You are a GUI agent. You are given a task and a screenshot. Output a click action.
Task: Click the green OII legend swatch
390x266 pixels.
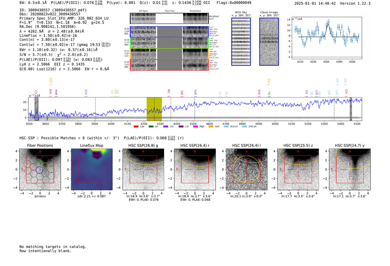coord(151,126)
